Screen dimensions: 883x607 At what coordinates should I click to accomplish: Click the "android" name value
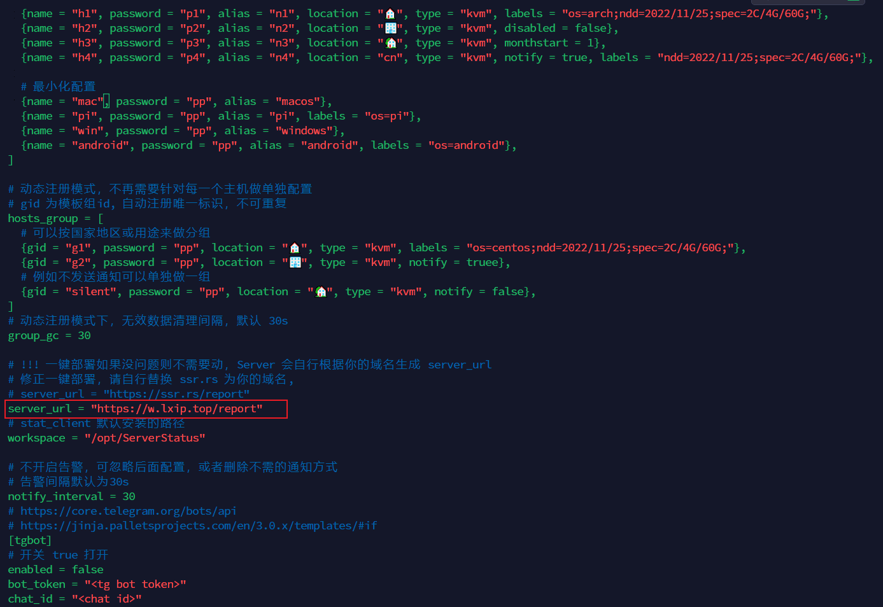pos(100,145)
